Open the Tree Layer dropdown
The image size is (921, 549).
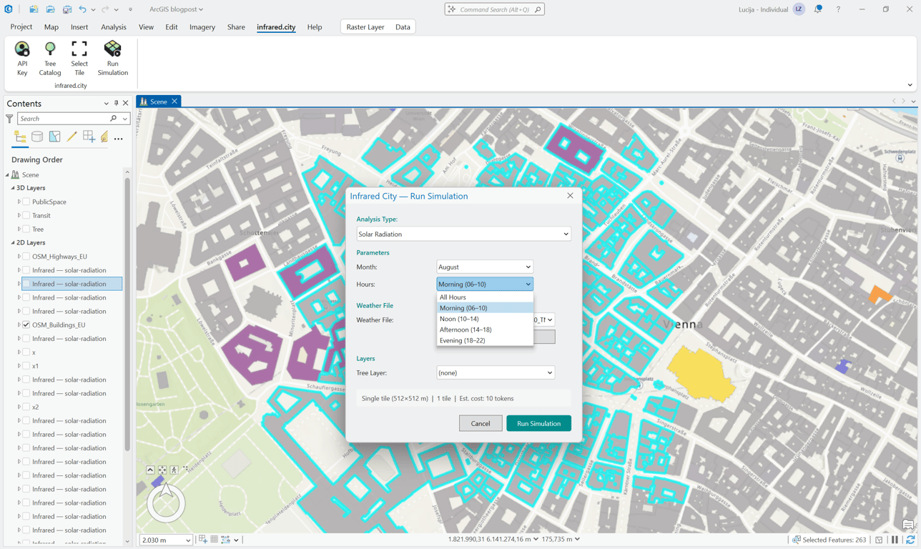click(x=496, y=372)
